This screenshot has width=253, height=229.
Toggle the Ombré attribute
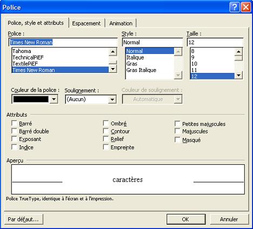pos(106,123)
